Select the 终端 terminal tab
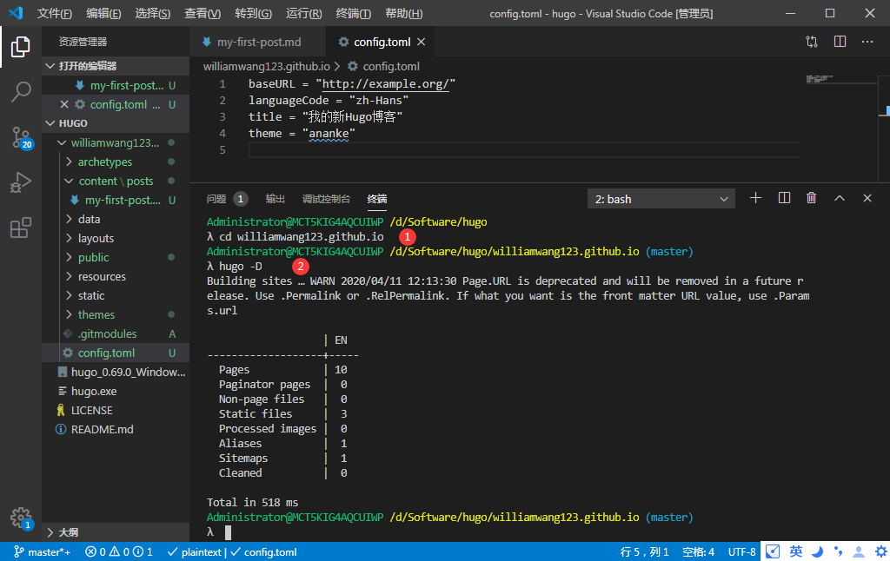Screen dimensions: 890x561 (x=377, y=199)
